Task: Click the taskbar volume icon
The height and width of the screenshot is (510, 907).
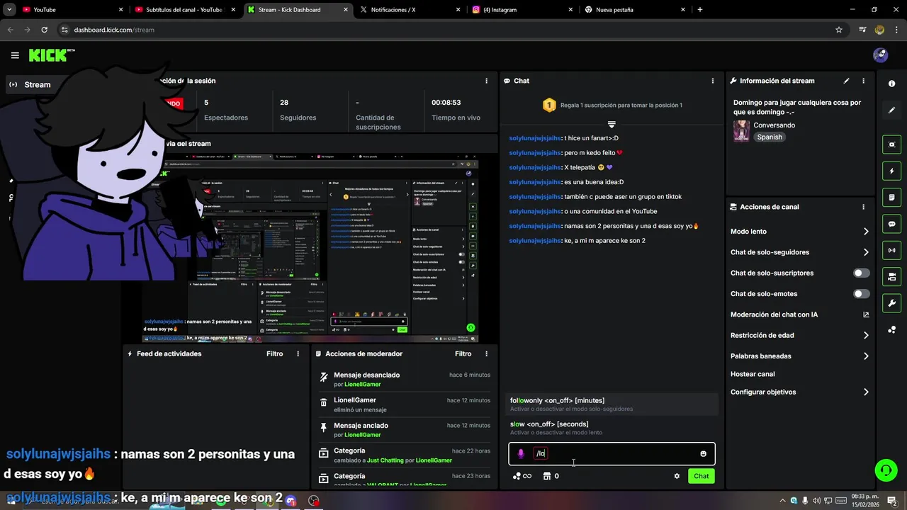Action: 816,501
